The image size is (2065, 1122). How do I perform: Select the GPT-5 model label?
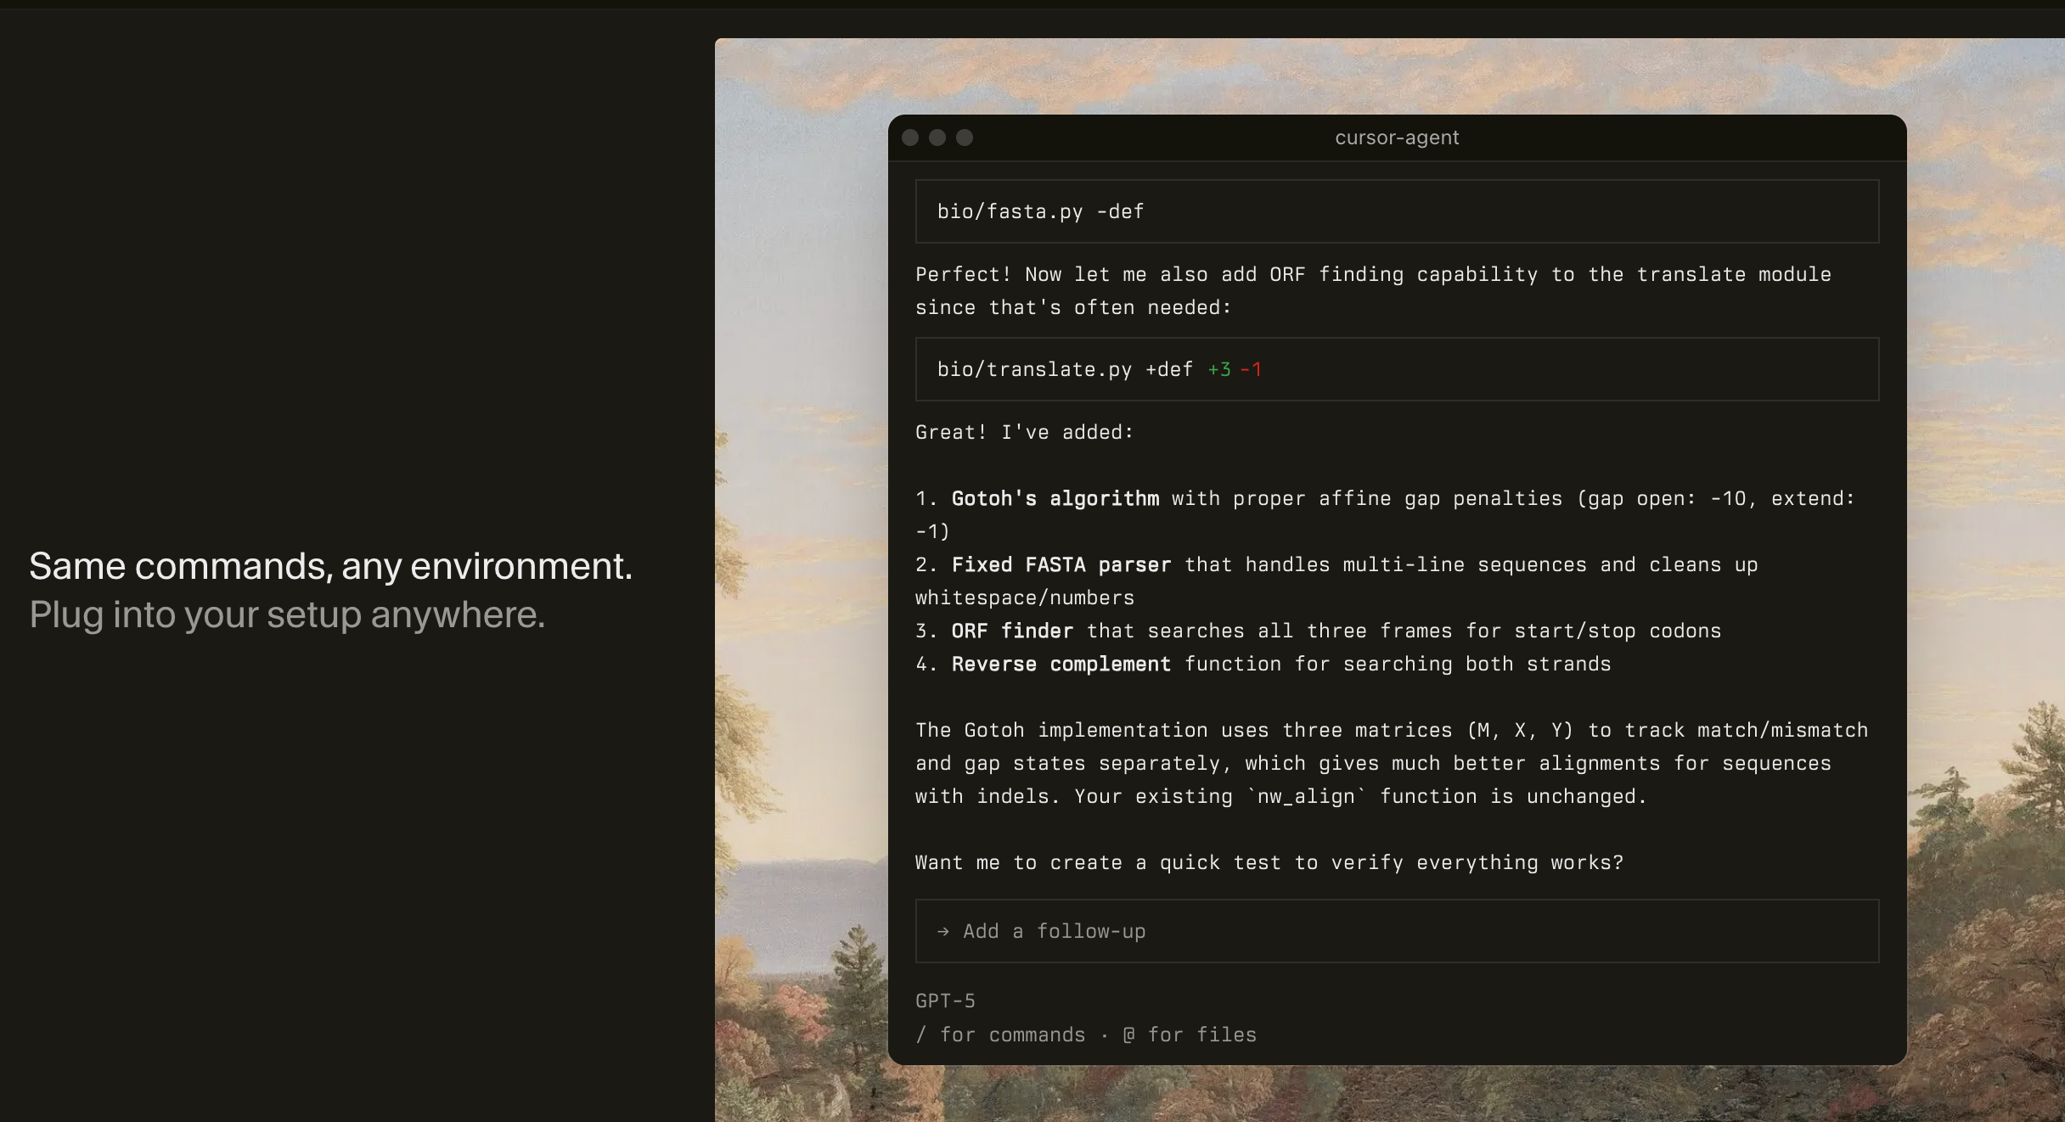(945, 1001)
